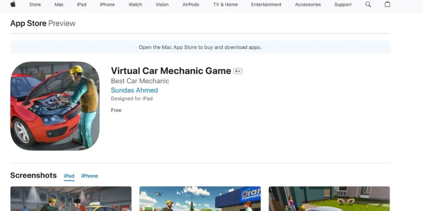Click the App Store Preview heading link

click(x=43, y=23)
